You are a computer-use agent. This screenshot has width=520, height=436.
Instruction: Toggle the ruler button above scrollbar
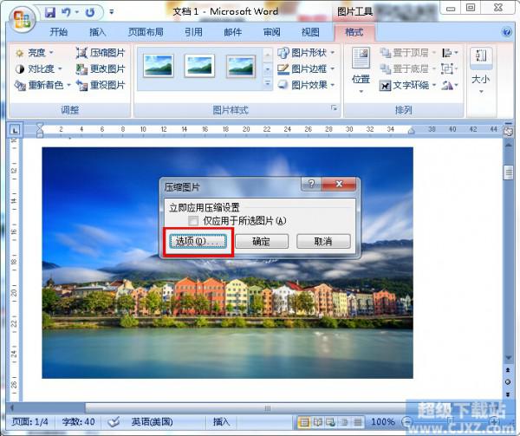coord(507,132)
